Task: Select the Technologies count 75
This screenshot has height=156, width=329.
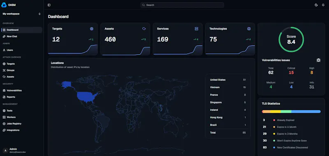Action: [x=213, y=39]
